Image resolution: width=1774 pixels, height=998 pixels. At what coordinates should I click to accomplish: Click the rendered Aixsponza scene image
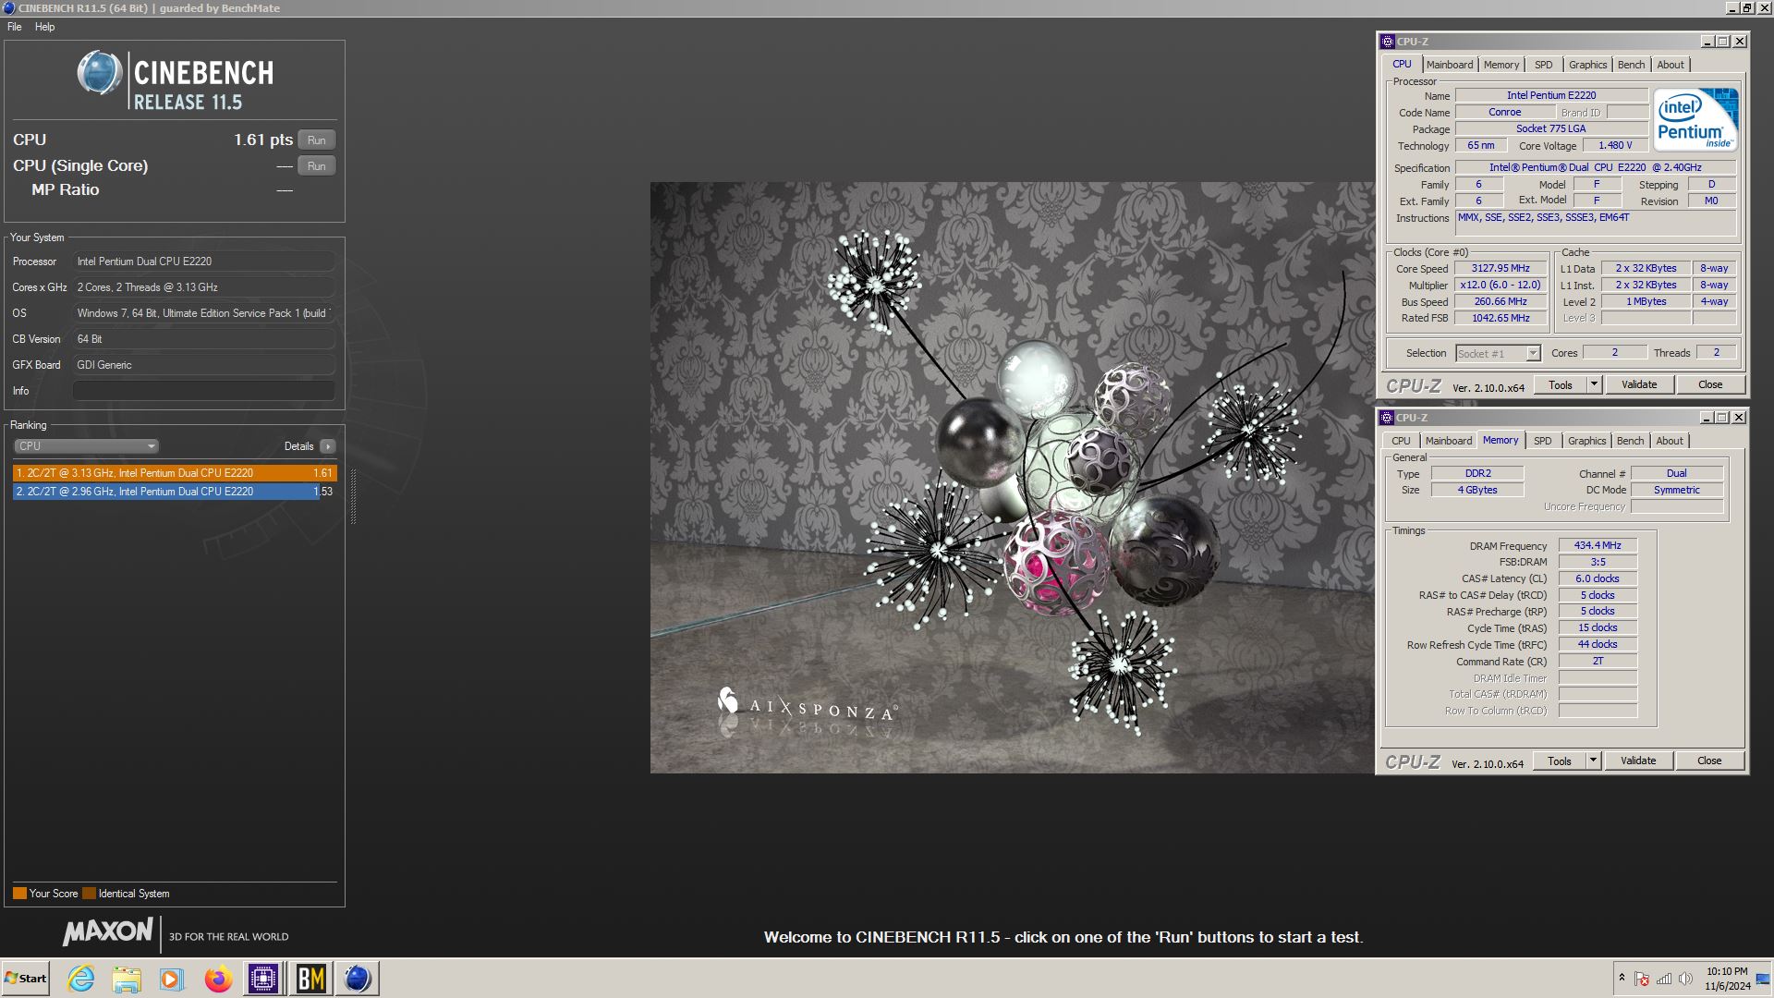coord(1012,478)
